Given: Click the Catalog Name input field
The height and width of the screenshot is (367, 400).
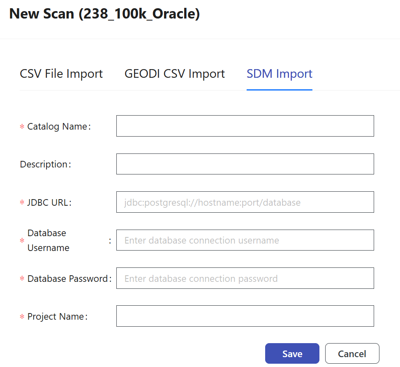Looking at the screenshot, I should (x=245, y=126).
